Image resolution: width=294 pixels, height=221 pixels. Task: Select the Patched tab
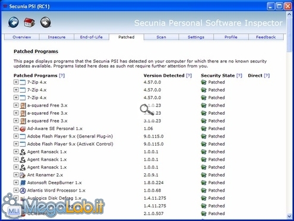127,37
